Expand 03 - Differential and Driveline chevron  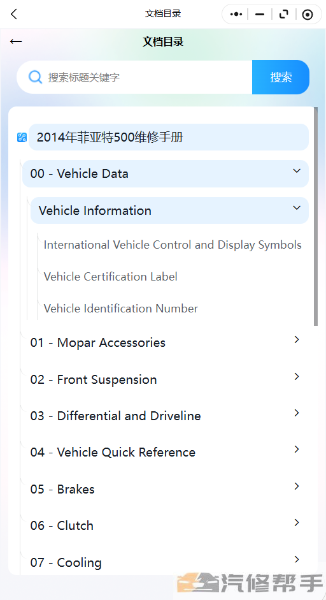point(297,413)
